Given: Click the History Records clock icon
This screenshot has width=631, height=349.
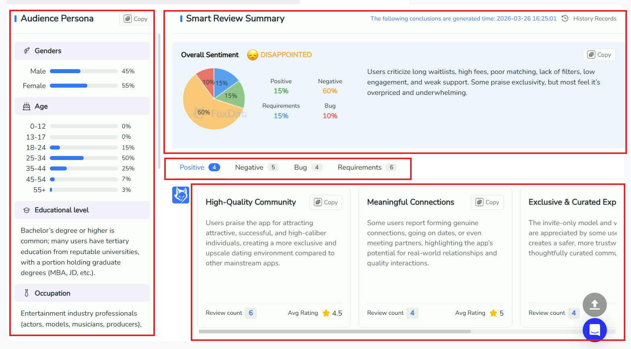Looking at the screenshot, I should (565, 18).
